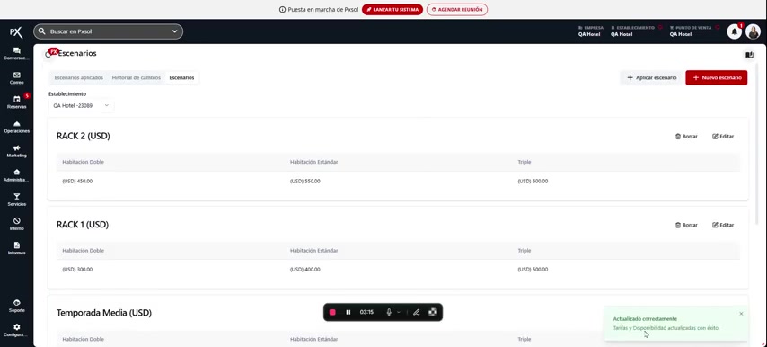Click Lanzar tu sistema button

click(392, 9)
